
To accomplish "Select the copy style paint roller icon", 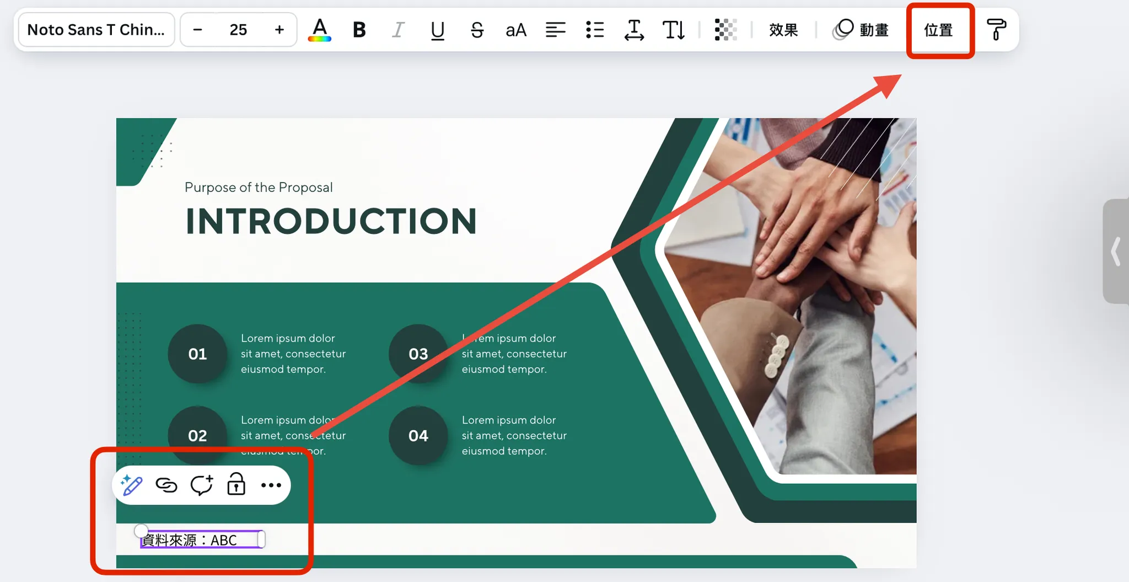I will pyautogui.click(x=997, y=30).
